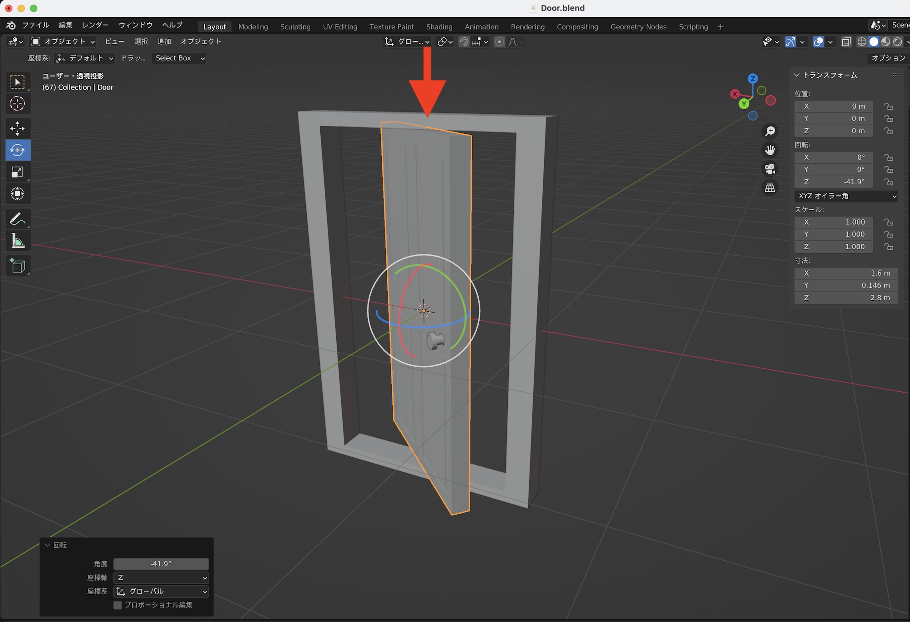Click the Add Cube tool icon
This screenshot has height=622, width=910.
tap(17, 266)
